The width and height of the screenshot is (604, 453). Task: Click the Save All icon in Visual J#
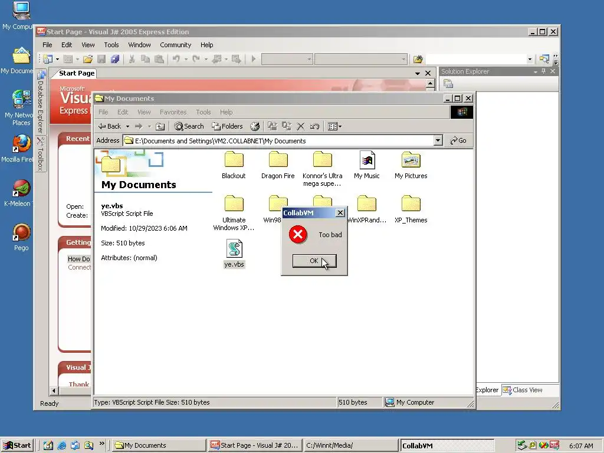click(115, 59)
